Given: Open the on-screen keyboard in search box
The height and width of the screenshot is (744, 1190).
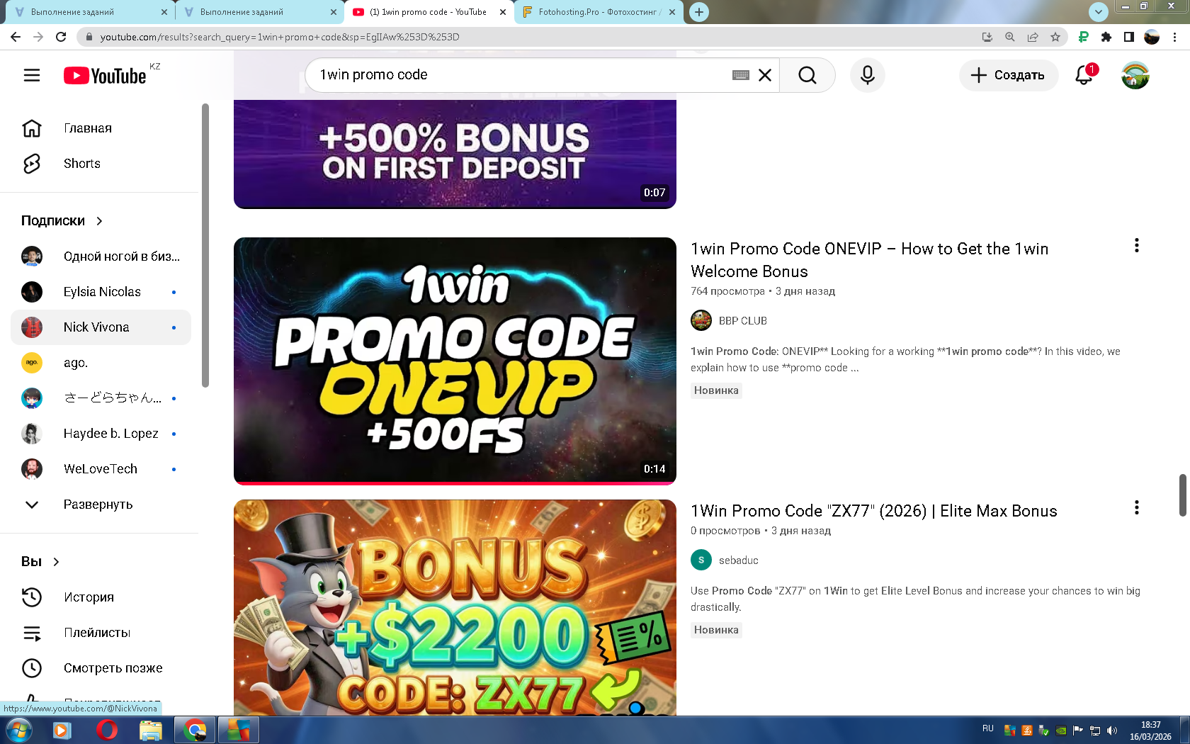Looking at the screenshot, I should coord(741,75).
